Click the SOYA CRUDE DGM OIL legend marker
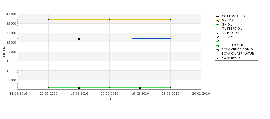The image size is (270, 119). tap(218, 50)
